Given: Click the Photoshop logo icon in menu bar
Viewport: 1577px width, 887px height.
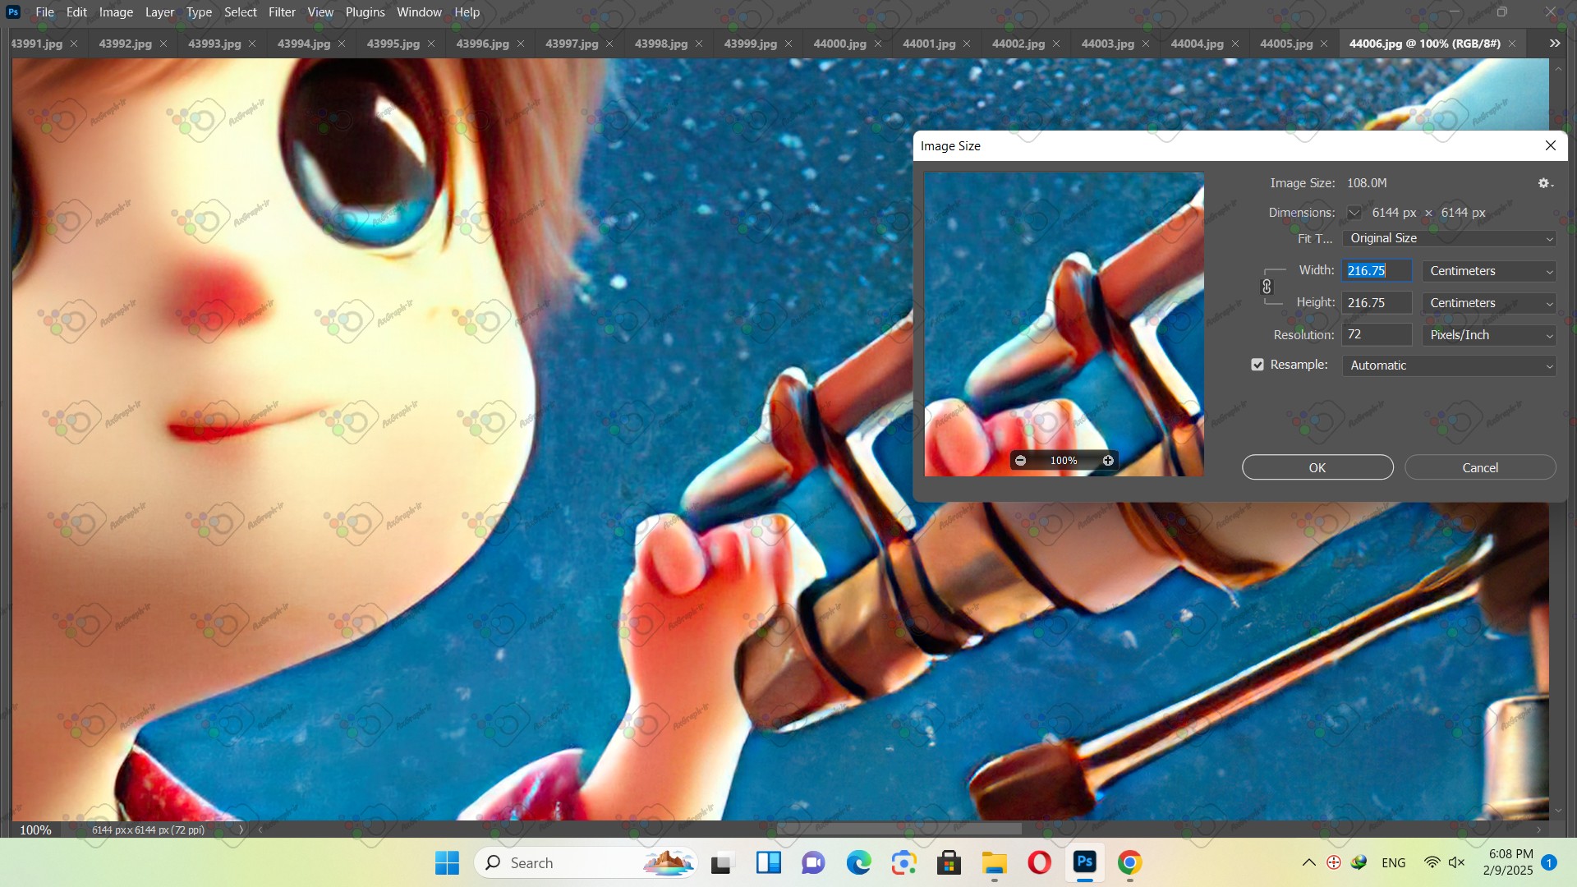Looking at the screenshot, I should click(x=13, y=12).
